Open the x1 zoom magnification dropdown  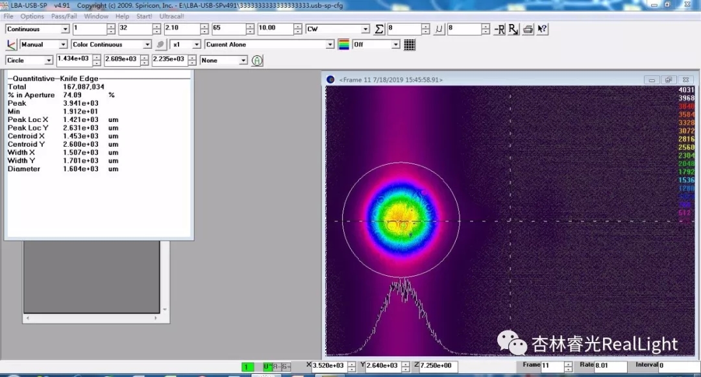click(x=197, y=45)
